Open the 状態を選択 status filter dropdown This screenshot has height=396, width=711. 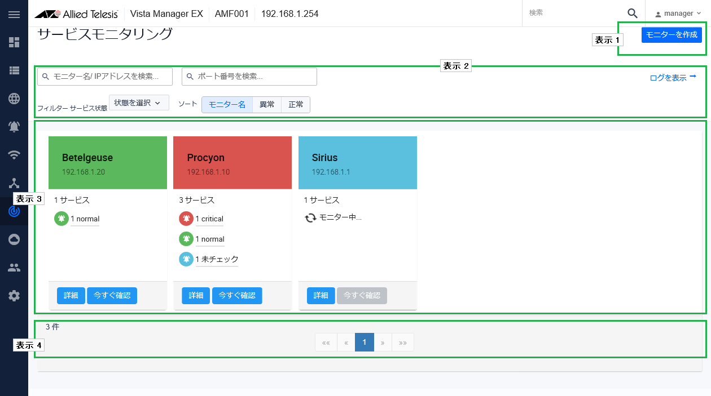pos(139,103)
